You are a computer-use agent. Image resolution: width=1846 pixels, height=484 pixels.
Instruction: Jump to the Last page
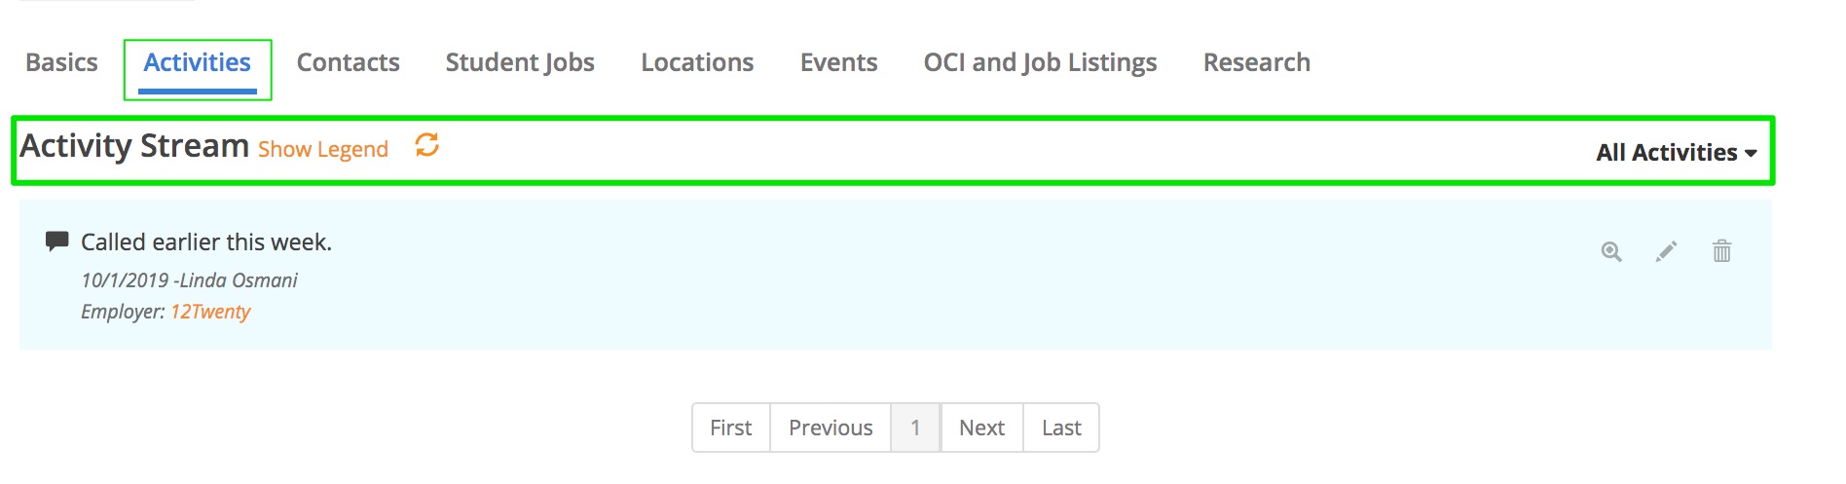pyautogui.click(x=1061, y=428)
